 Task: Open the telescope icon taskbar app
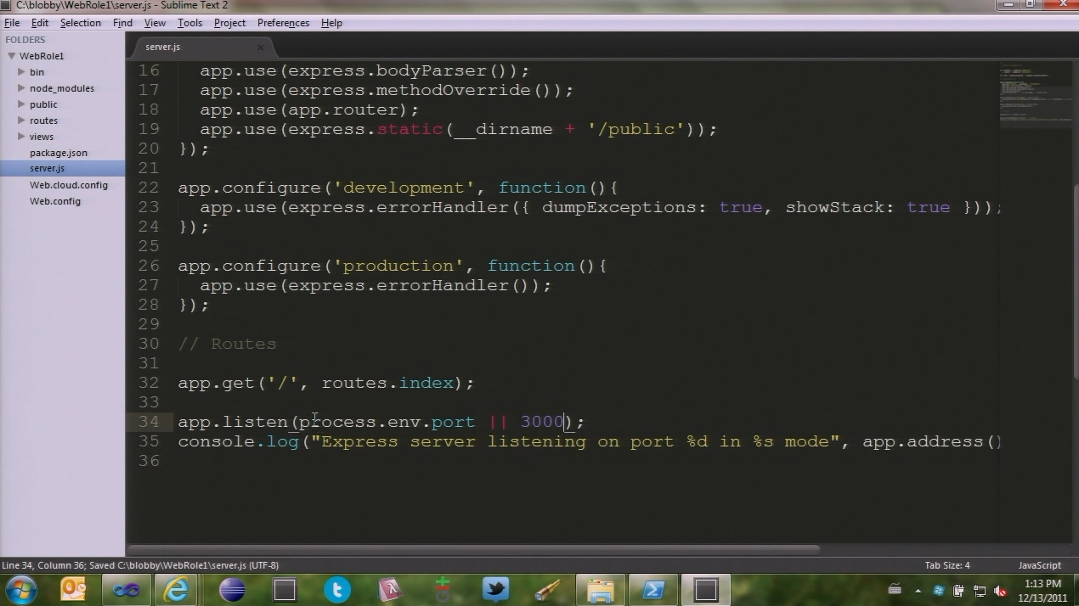click(x=548, y=589)
